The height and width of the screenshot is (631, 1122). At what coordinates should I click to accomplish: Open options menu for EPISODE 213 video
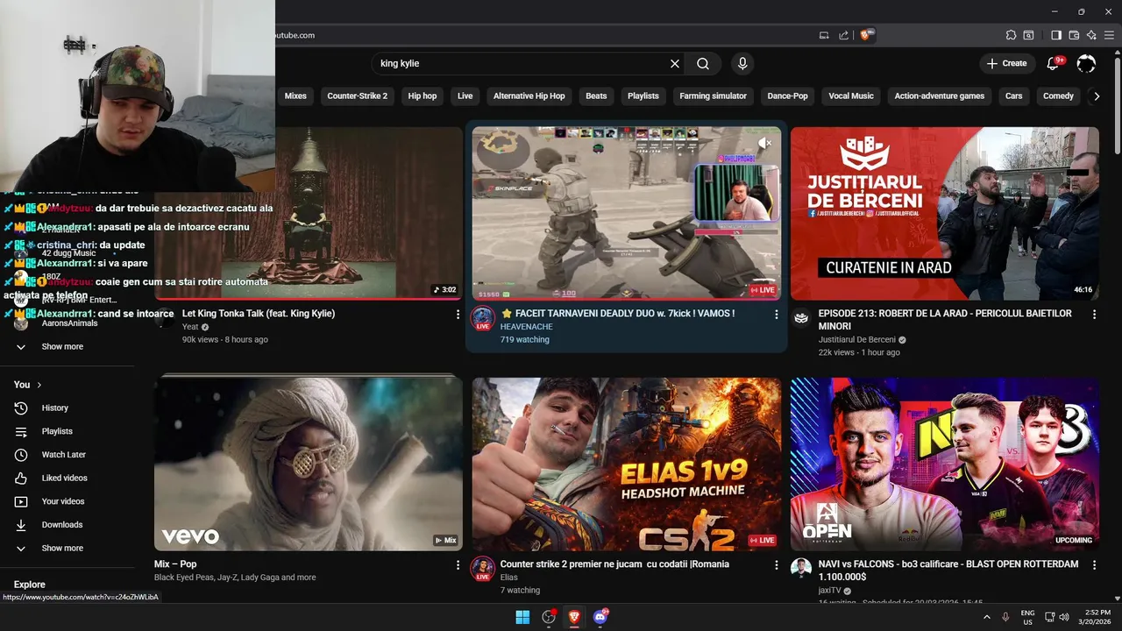1094,314
